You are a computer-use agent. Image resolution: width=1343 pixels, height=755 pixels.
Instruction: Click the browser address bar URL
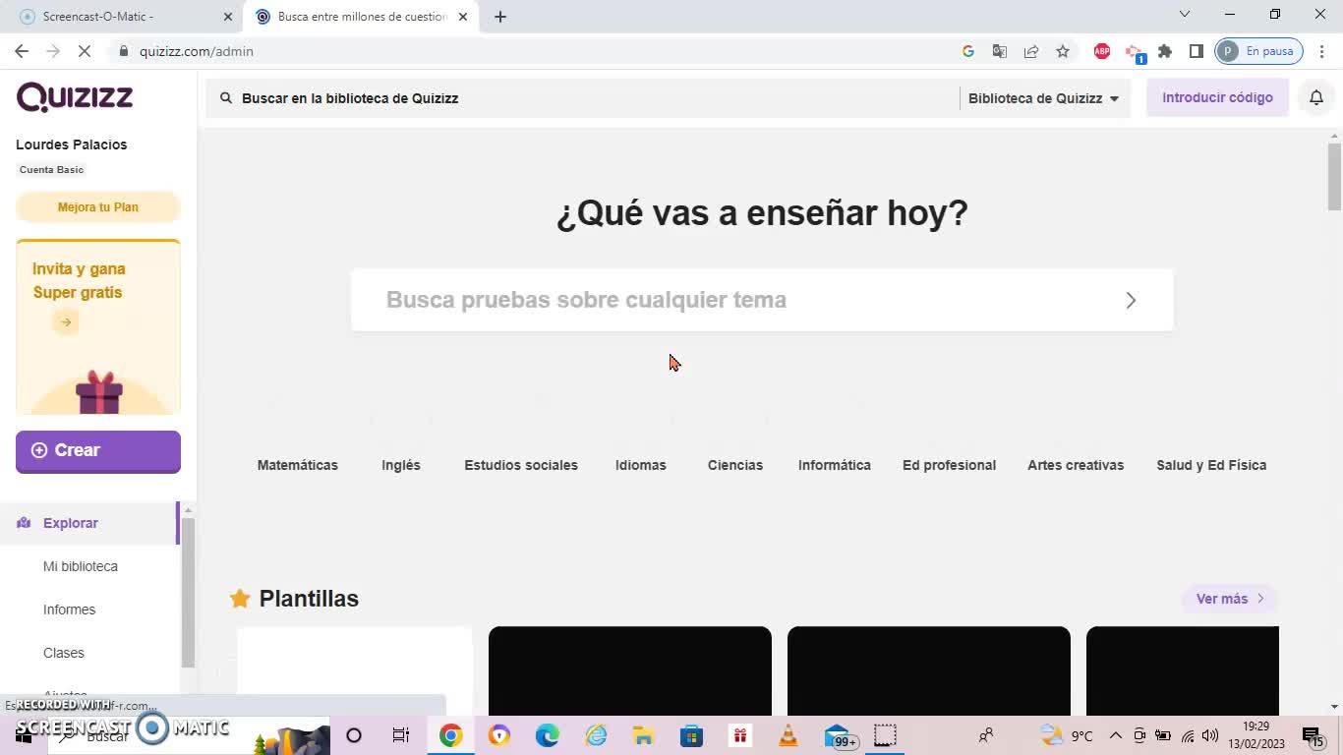click(197, 51)
